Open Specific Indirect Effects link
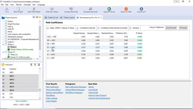 coord(54,93)
